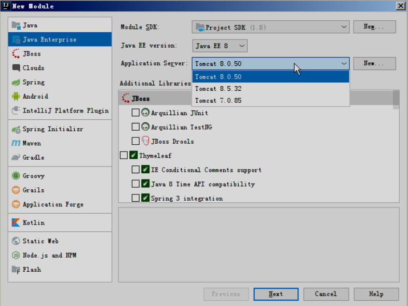This screenshot has height=306, width=408.
Task: Select Static Web module type
Action: click(60, 241)
